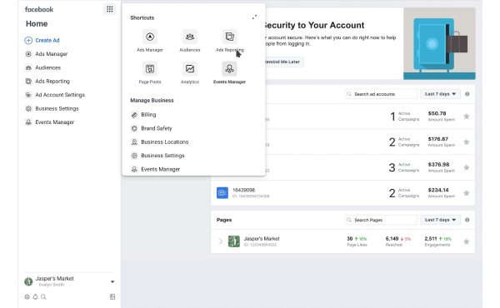Click the ad accounts info icon
Screen dimensions: 500x308
467,94
